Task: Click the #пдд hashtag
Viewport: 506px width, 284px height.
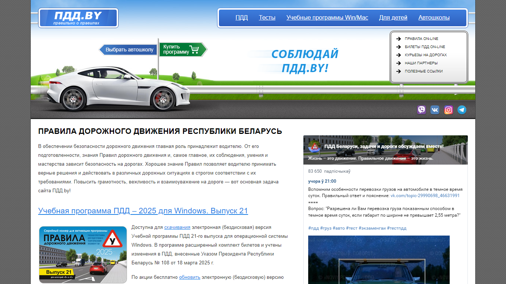Action: pyautogui.click(x=313, y=228)
